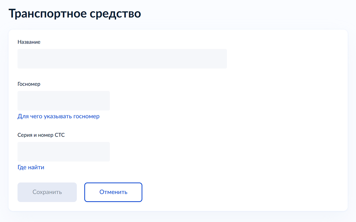Image resolution: width=356 pixels, height=222 pixels.
Task: Attempt saving with disabled Сохранить button
Action: 47,192
